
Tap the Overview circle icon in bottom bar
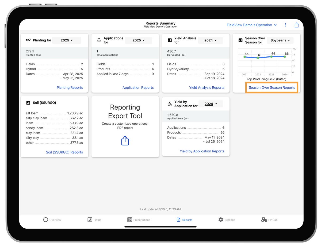click(x=46, y=220)
